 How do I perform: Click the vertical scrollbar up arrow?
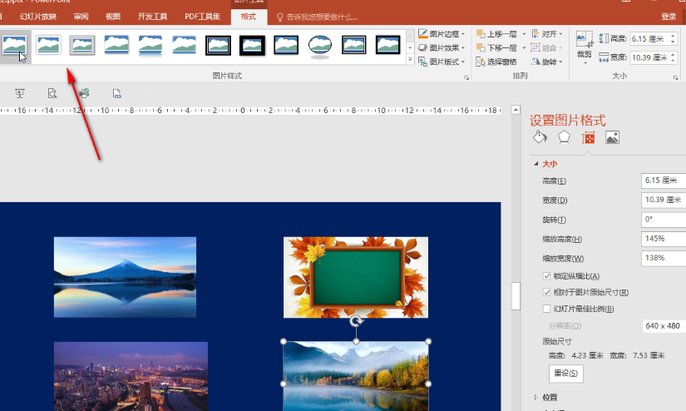tap(516, 110)
